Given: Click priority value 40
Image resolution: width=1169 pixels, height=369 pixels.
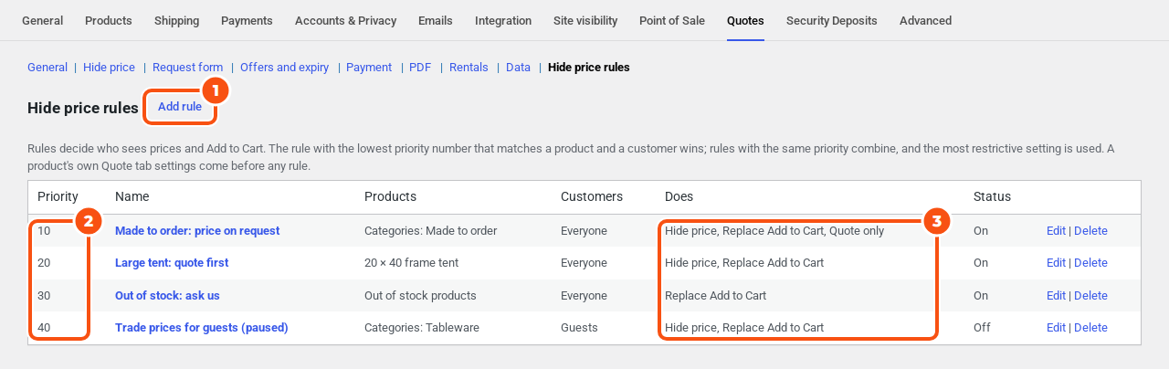Looking at the screenshot, I should 44,328.
